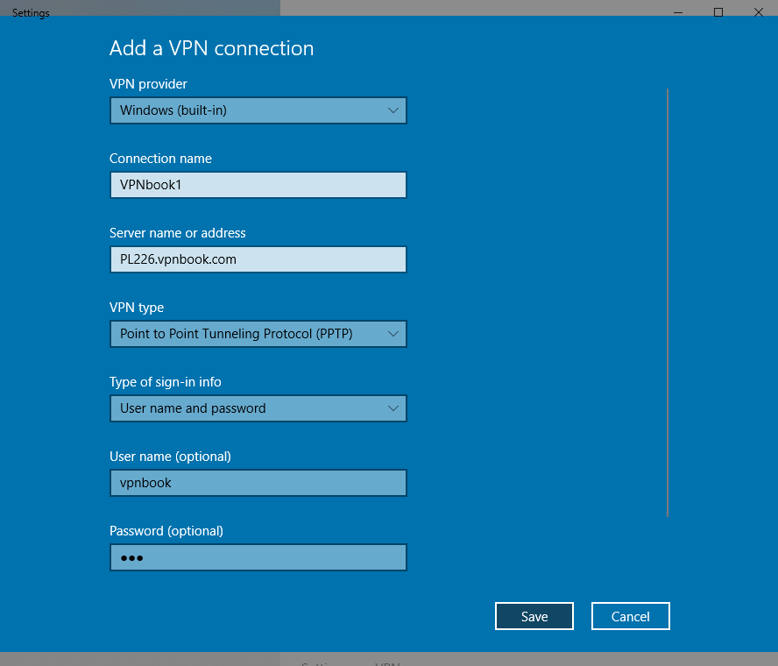This screenshot has width=778, height=666.
Task: Cancel adding the VPN connection
Action: coord(630,616)
